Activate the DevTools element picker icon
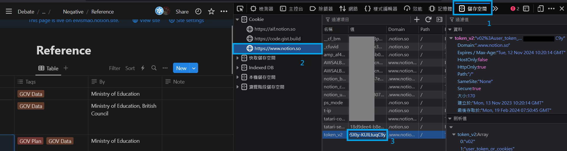 (240, 9)
